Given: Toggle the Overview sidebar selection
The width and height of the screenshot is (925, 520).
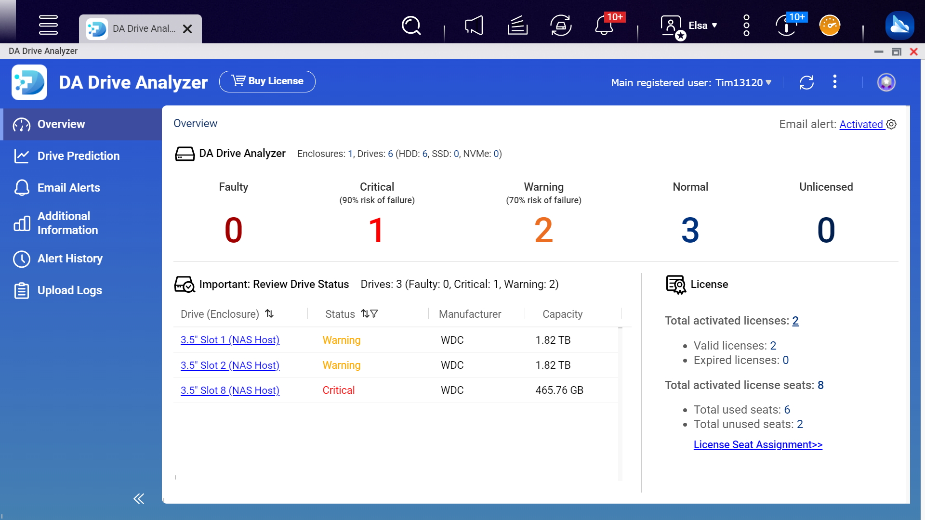Looking at the screenshot, I should [x=81, y=124].
